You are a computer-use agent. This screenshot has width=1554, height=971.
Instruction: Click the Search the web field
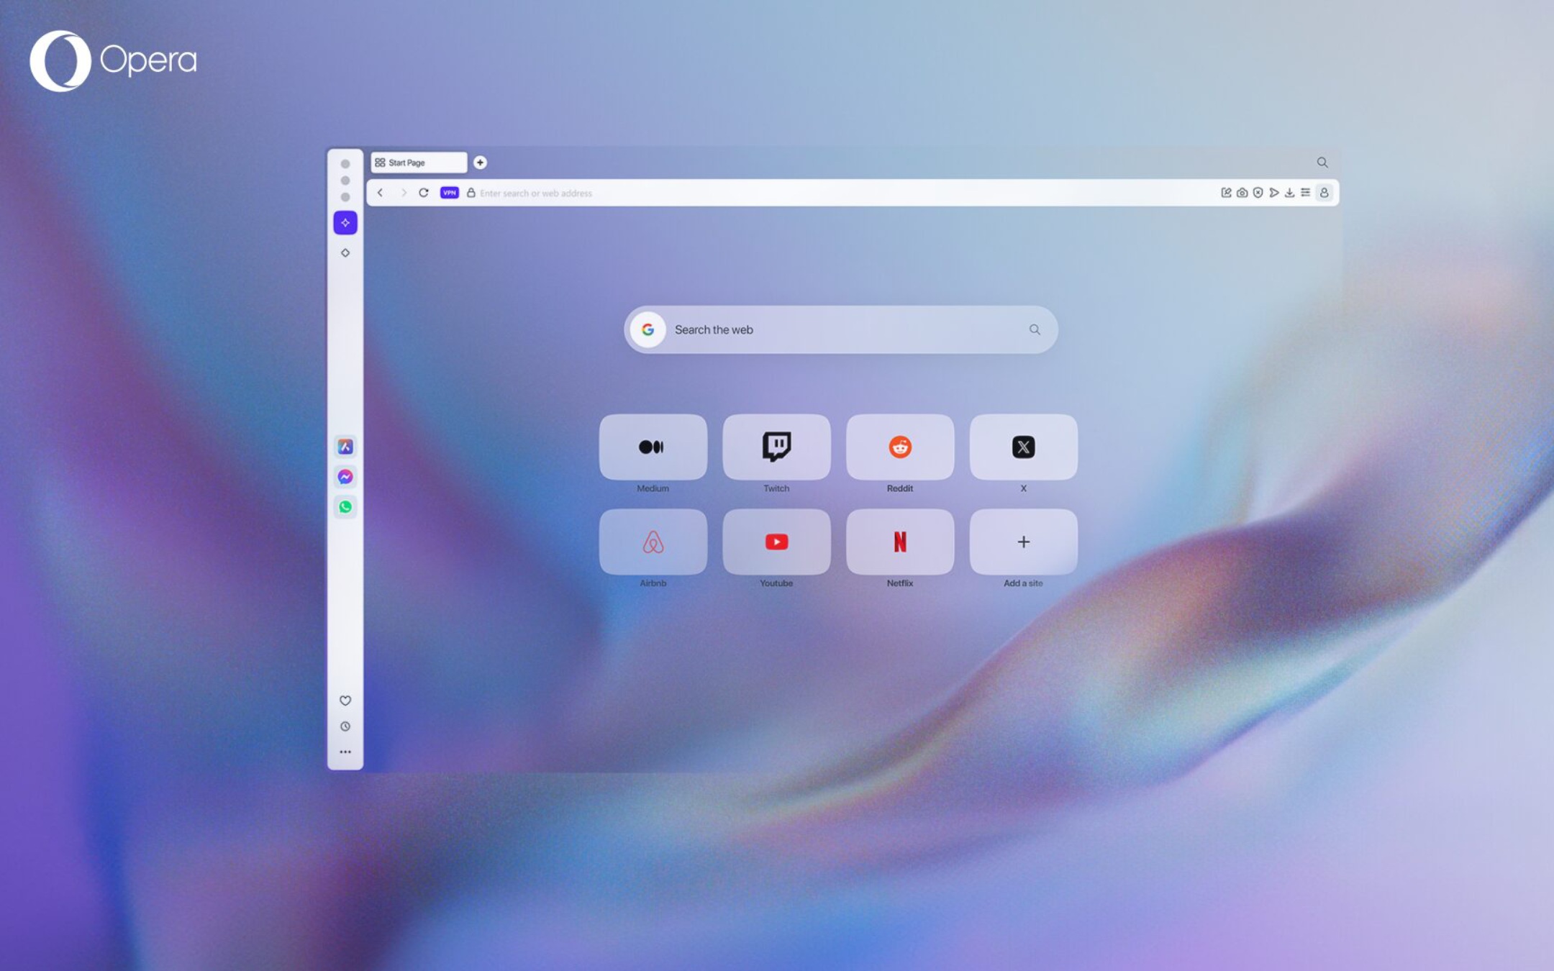tap(841, 329)
